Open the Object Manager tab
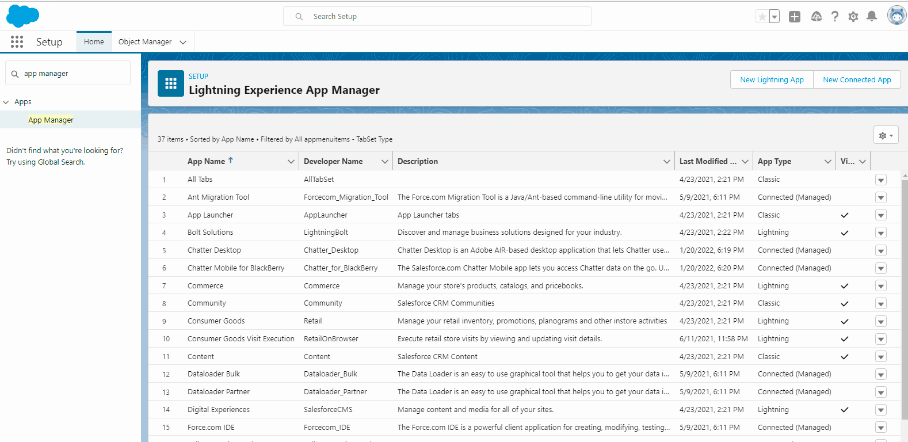The image size is (908, 442). coord(145,42)
